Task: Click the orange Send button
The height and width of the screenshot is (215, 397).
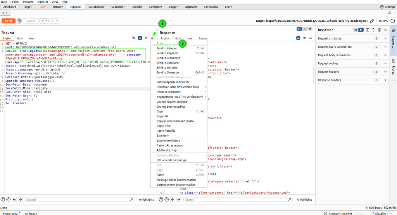Action: click(9, 21)
